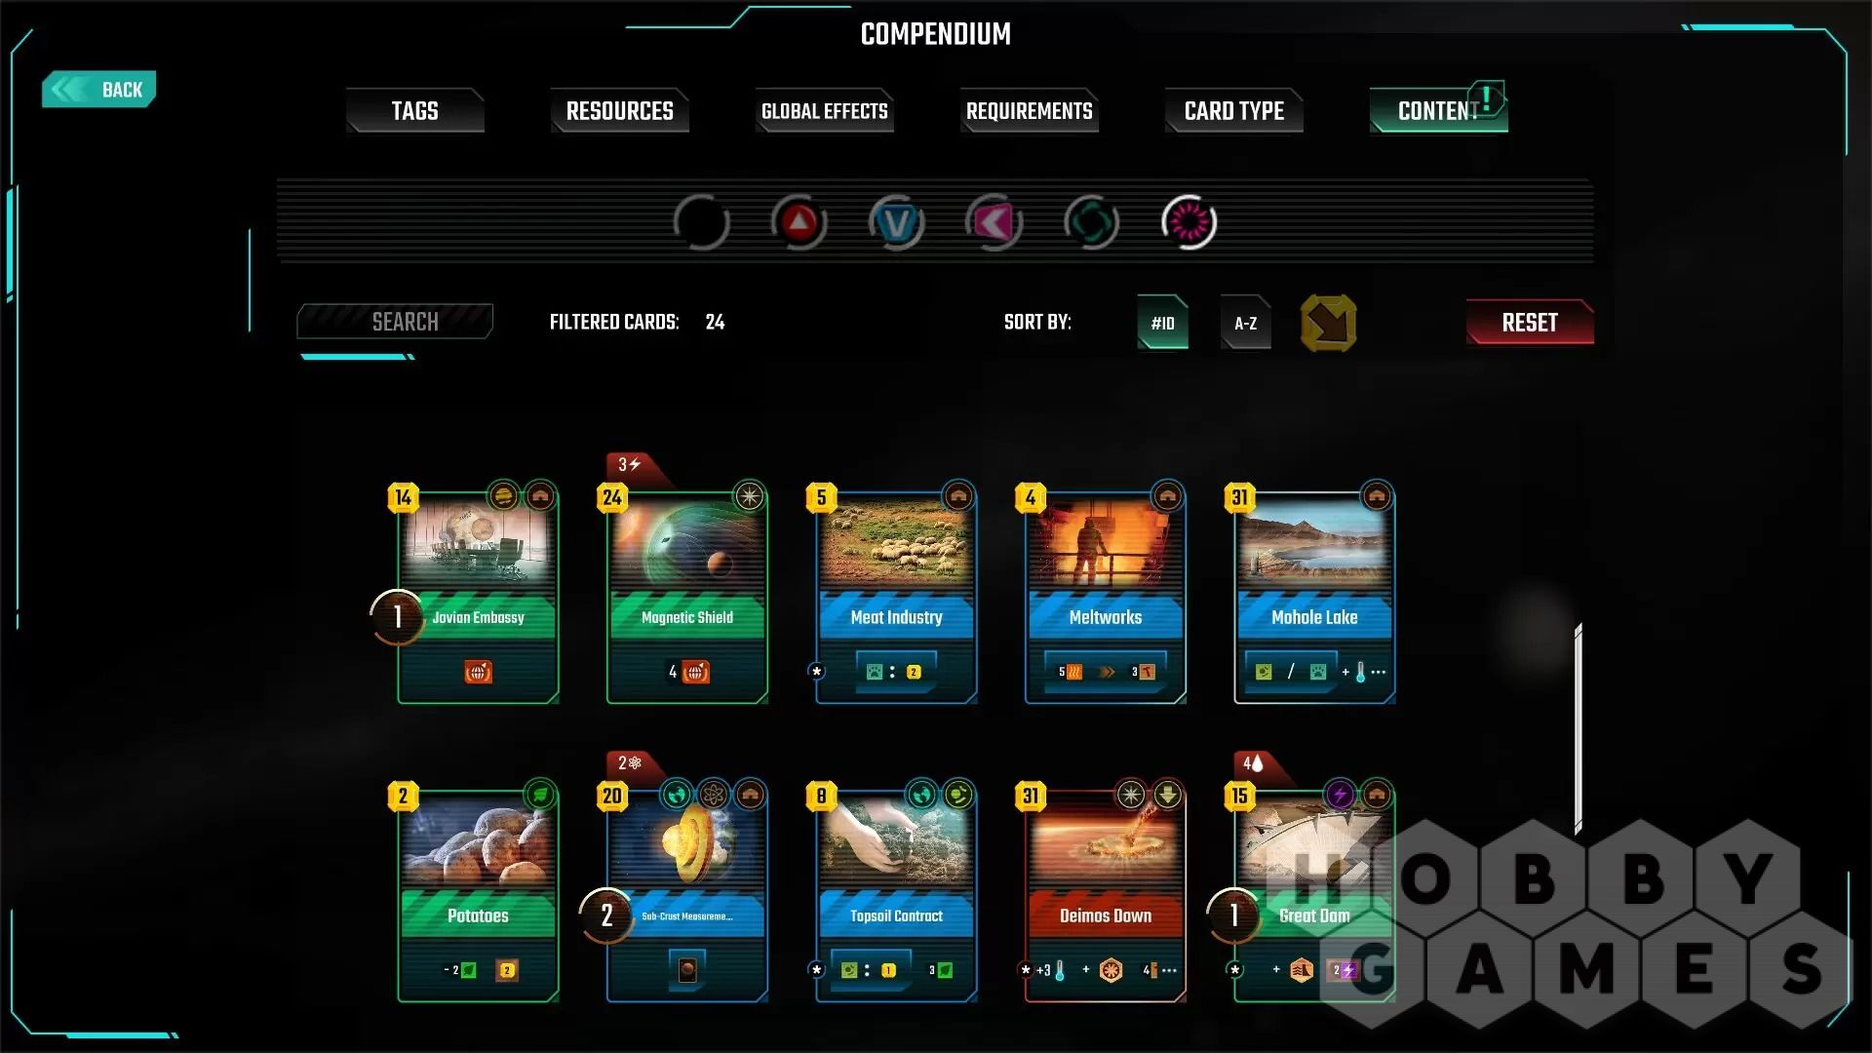The height and width of the screenshot is (1053, 1872).
Task: Flip sort direction with the yellow arrow icon
Action: click(1328, 323)
